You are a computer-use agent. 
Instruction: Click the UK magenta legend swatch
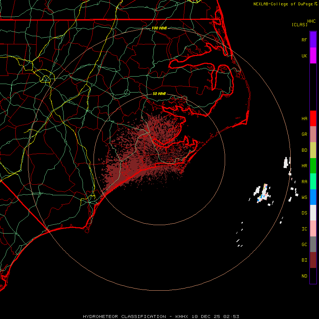313,56
